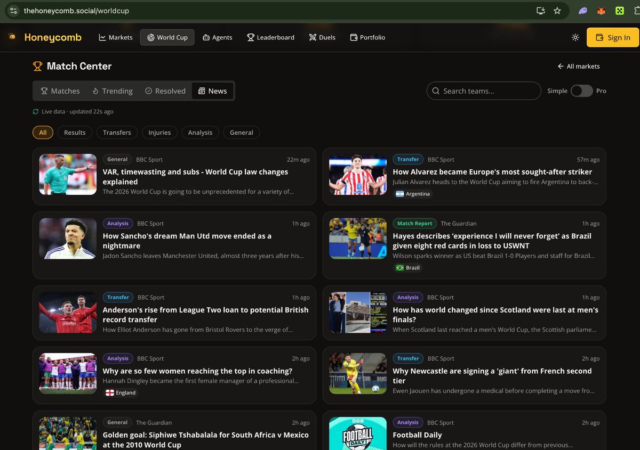This screenshot has height=450, width=640.
Task: Open the Tshabalala golden goal thumbnail
Action: click(x=68, y=433)
